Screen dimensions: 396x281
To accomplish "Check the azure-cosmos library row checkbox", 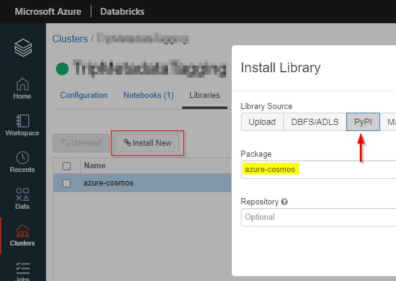I will [x=66, y=183].
